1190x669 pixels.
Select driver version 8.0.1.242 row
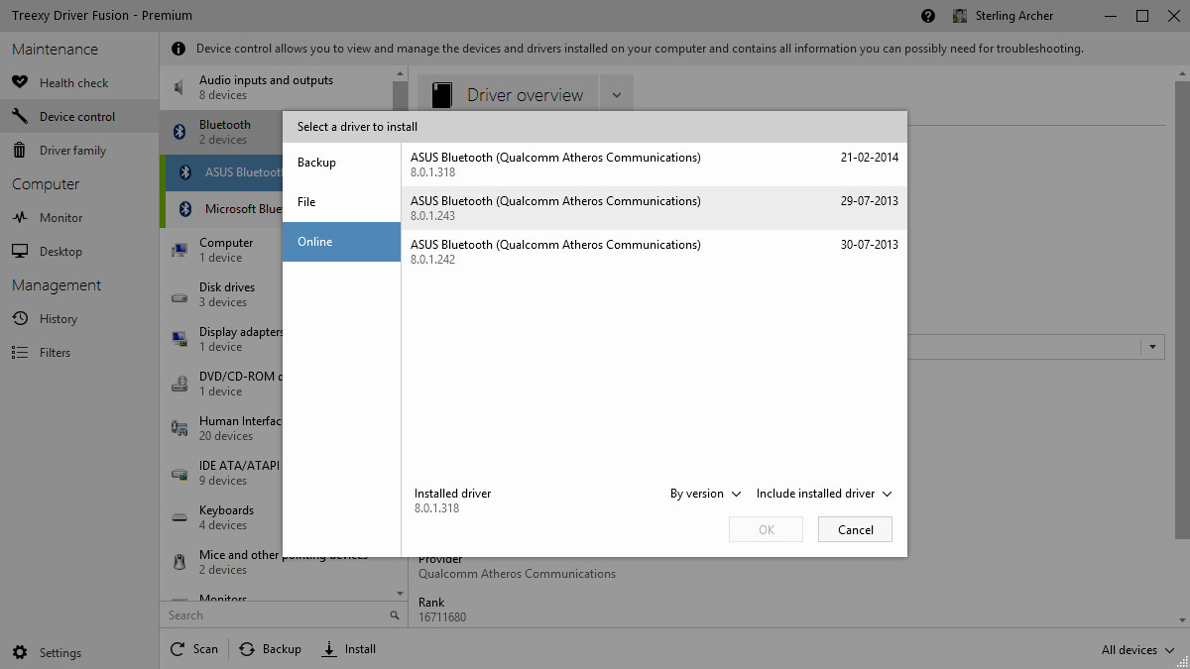(x=654, y=252)
